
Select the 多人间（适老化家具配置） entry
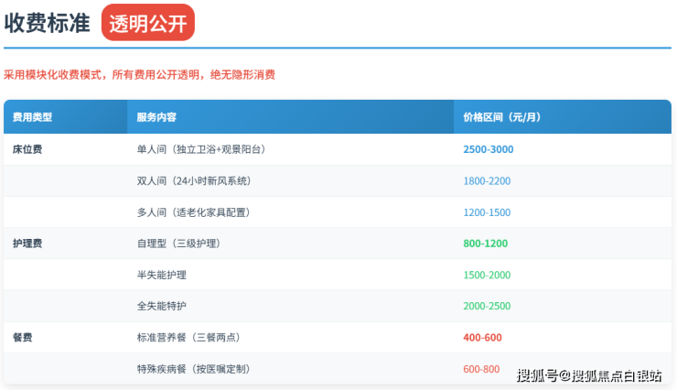click(193, 212)
